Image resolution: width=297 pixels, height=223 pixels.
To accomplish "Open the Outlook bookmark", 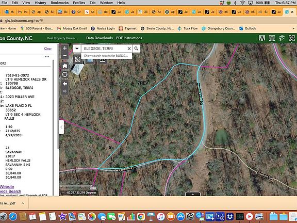I will click(247, 28).
